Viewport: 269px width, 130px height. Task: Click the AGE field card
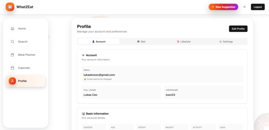click(121, 127)
